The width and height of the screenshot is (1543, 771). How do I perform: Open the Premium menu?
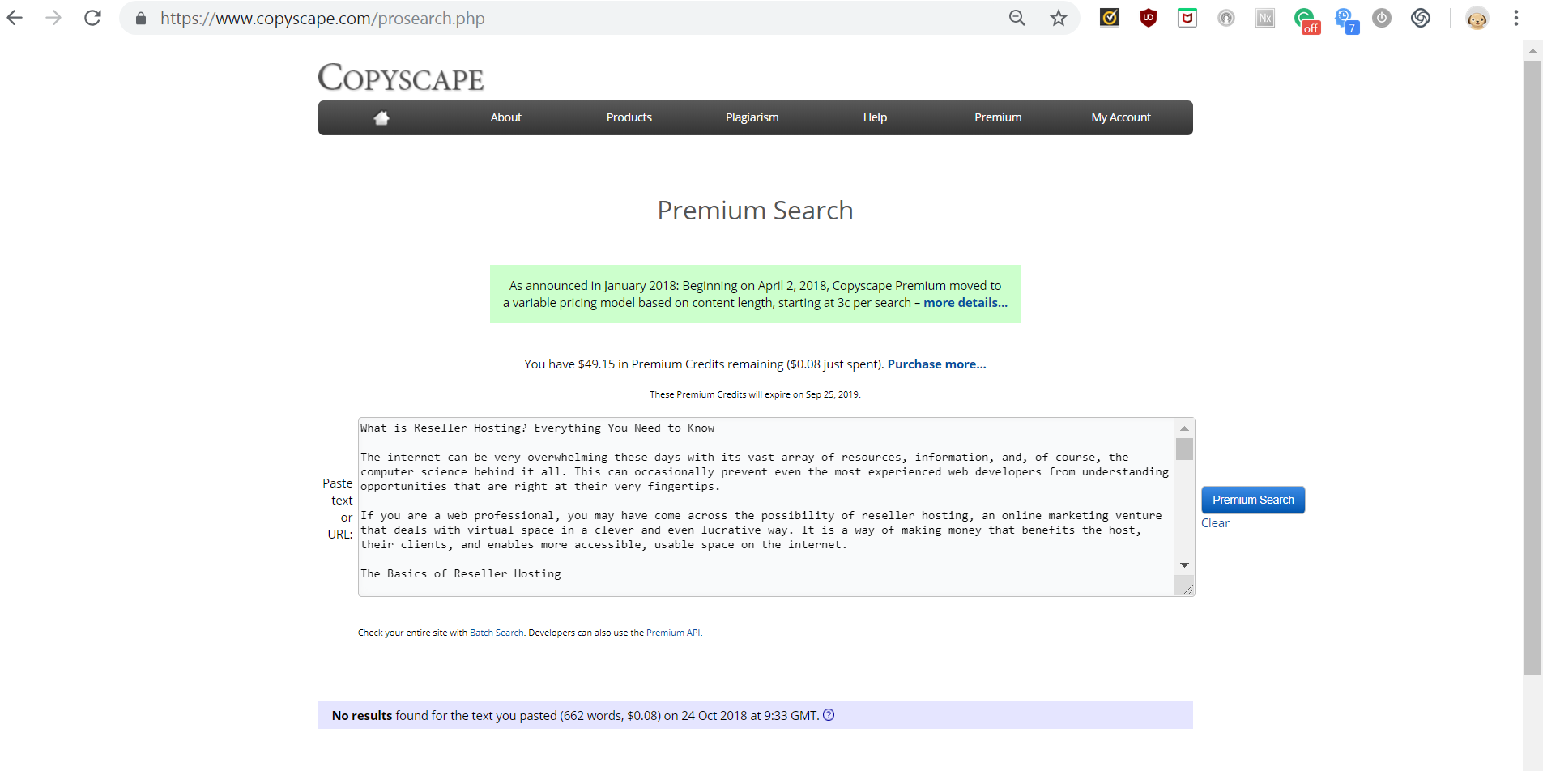coord(999,117)
